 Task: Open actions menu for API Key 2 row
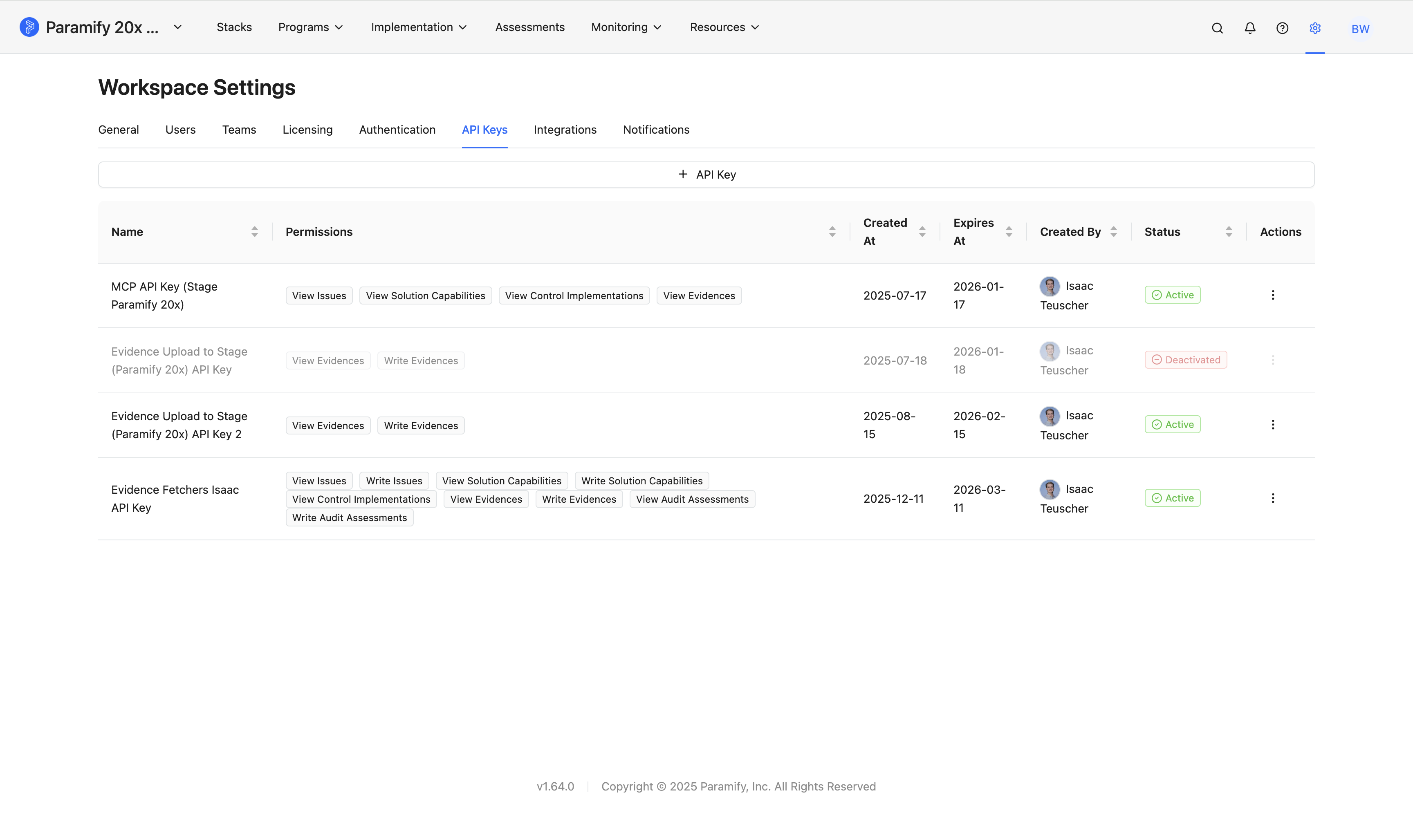1272,424
